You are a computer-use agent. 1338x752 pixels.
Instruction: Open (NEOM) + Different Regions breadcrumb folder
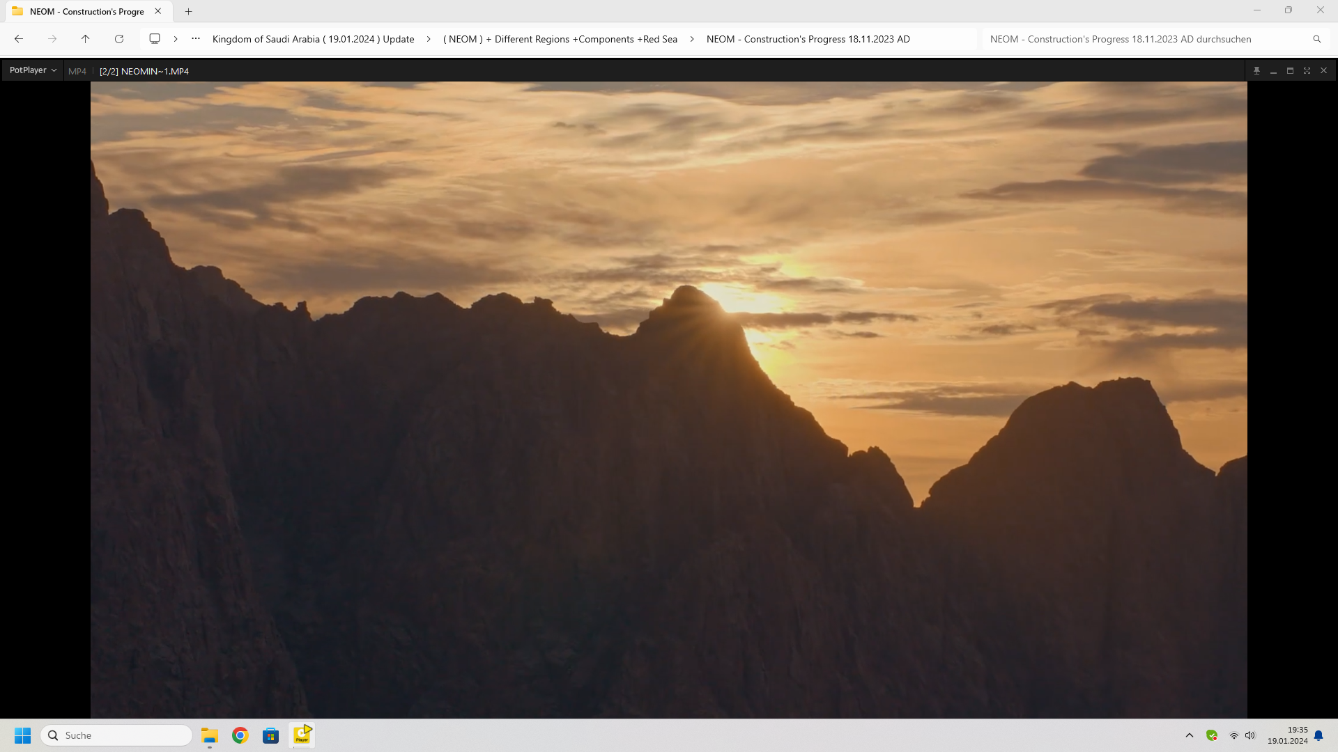pyautogui.click(x=560, y=39)
